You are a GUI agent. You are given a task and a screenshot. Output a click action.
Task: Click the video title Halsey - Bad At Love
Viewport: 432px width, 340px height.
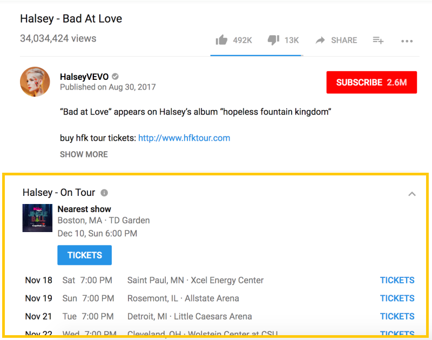[71, 19]
